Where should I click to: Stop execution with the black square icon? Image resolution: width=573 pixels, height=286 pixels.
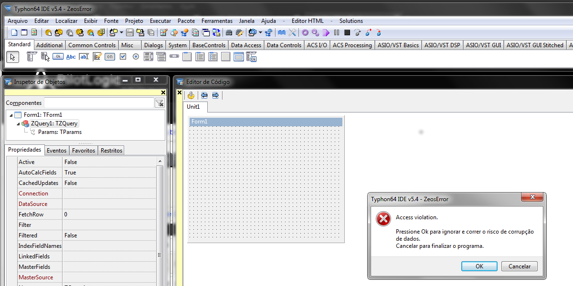click(347, 32)
